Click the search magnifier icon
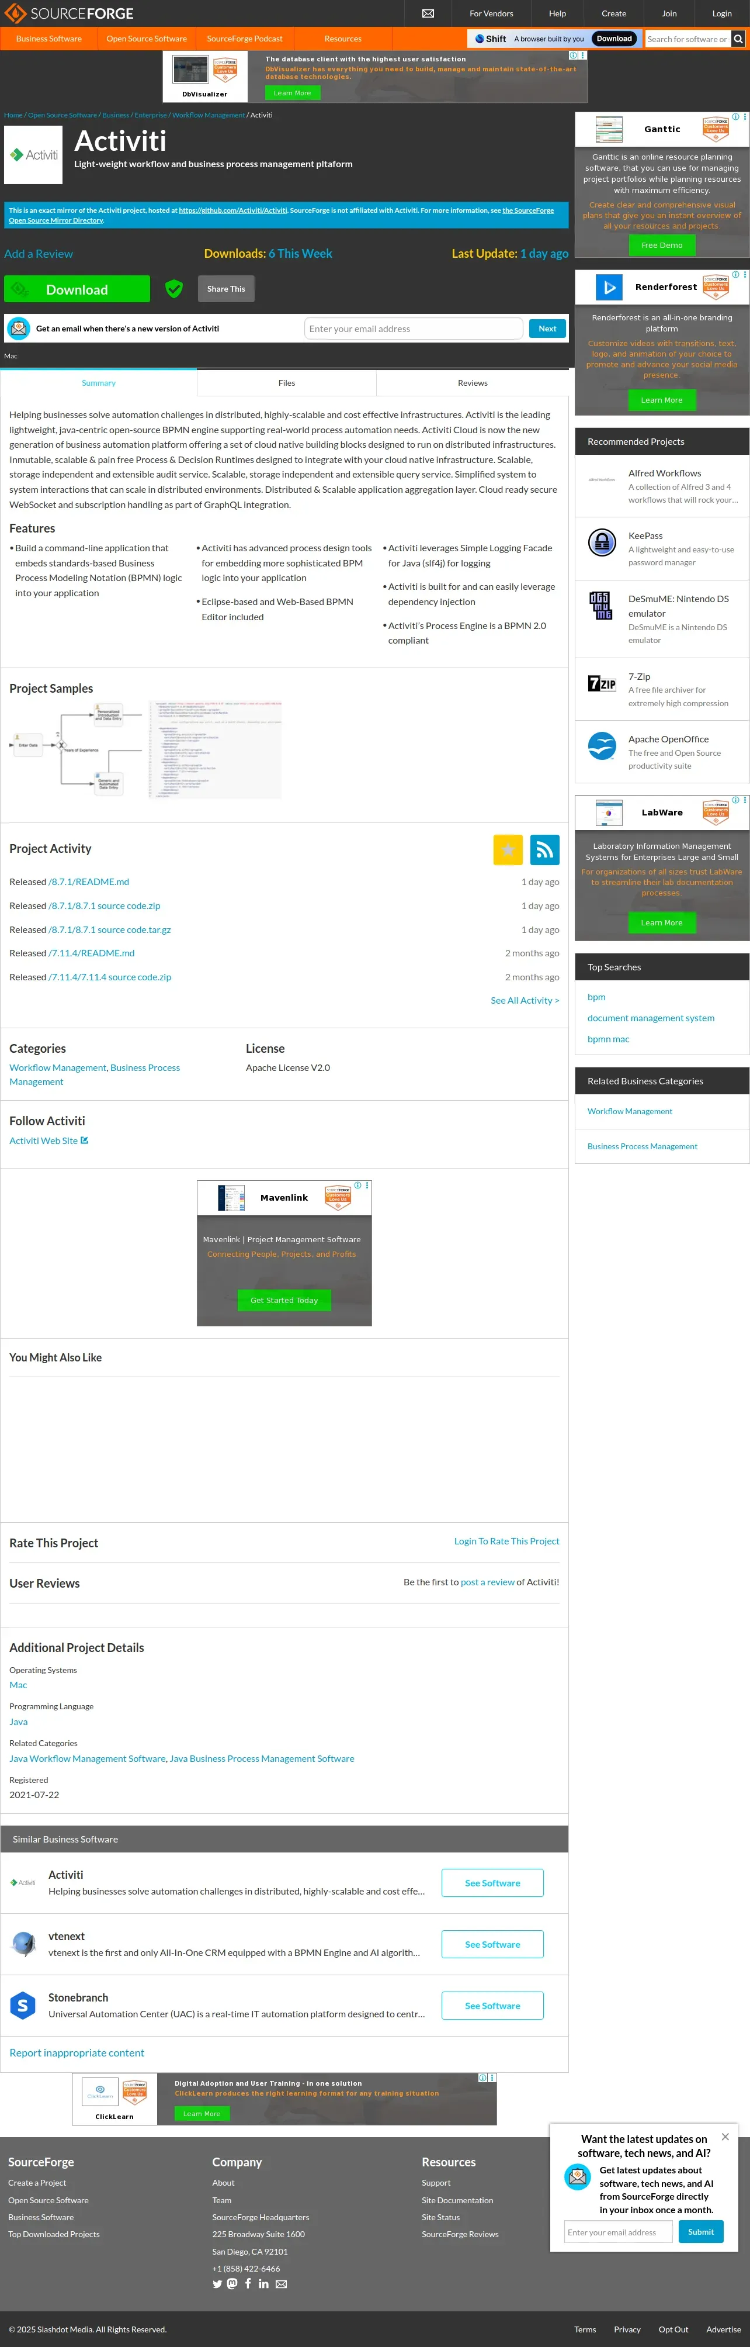750x2347 pixels. point(738,39)
